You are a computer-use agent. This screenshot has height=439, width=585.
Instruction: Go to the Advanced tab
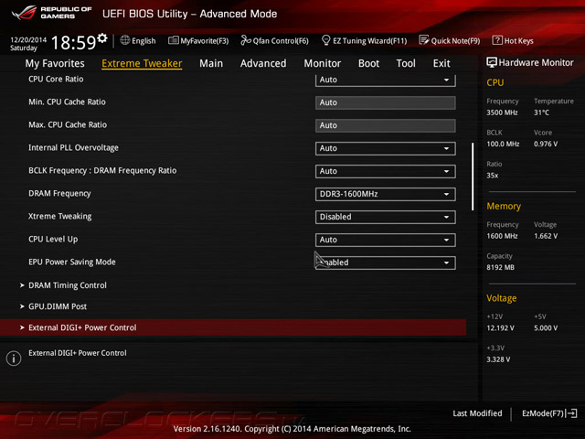tap(263, 63)
